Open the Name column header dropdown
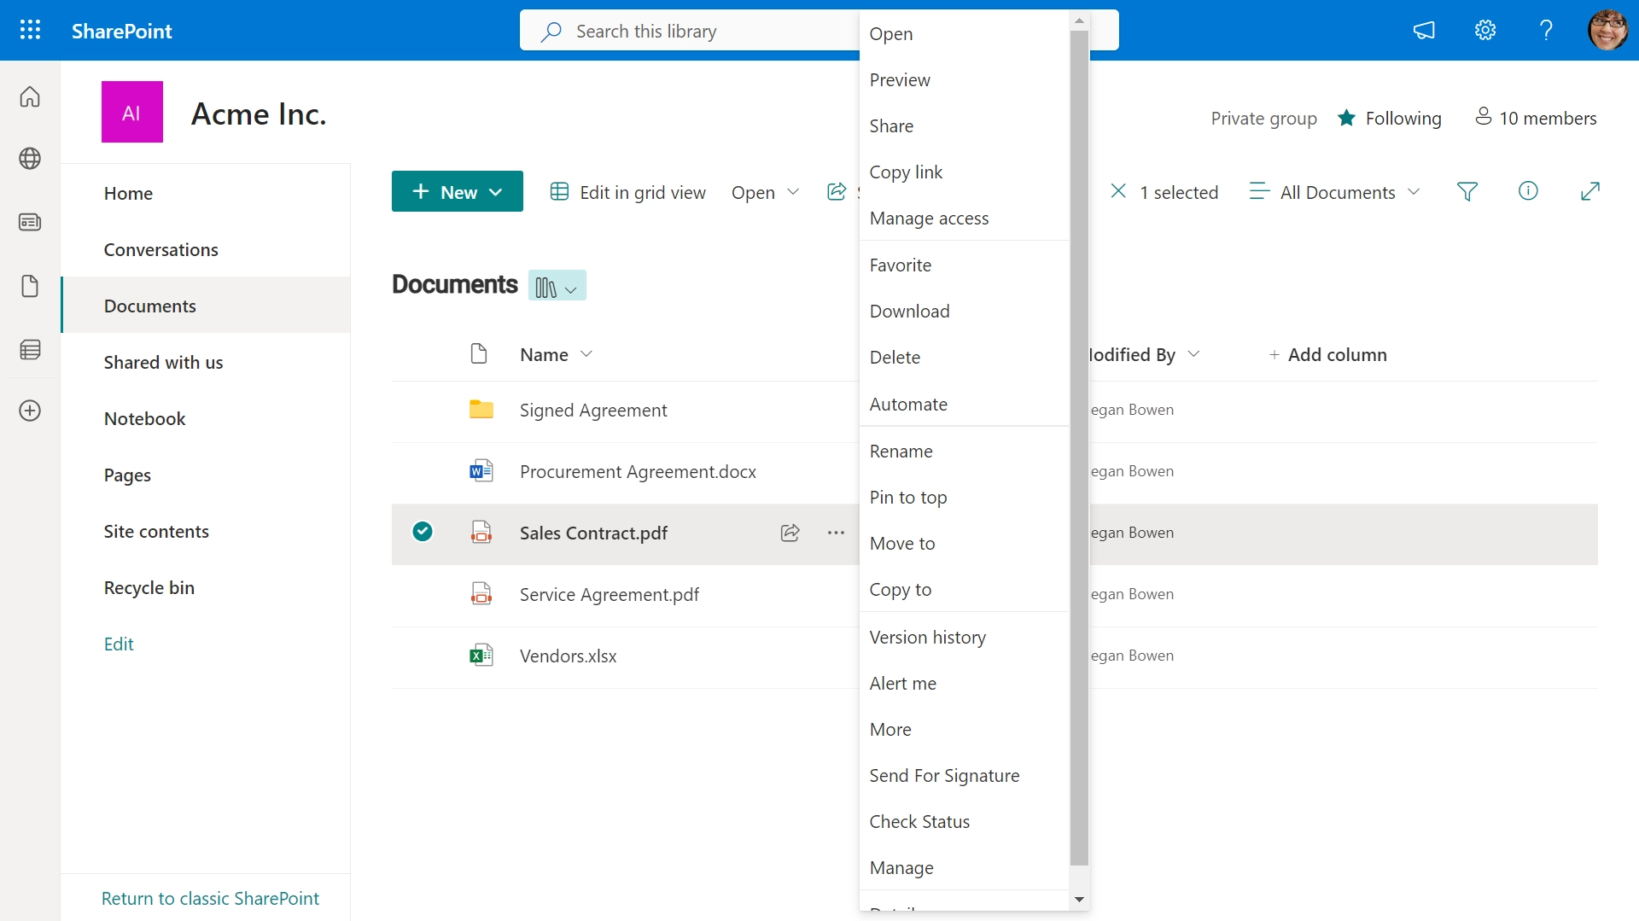This screenshot has width=1639, height=921. click(x=586, y=354)
